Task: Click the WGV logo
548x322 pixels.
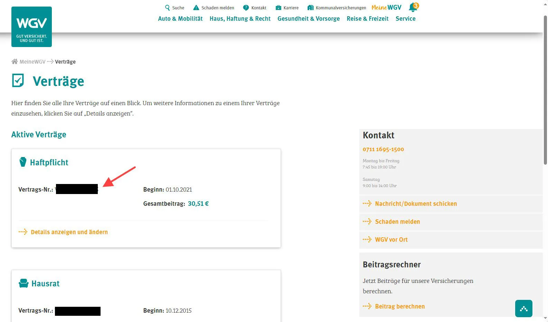Action: (x=31, y=27)
